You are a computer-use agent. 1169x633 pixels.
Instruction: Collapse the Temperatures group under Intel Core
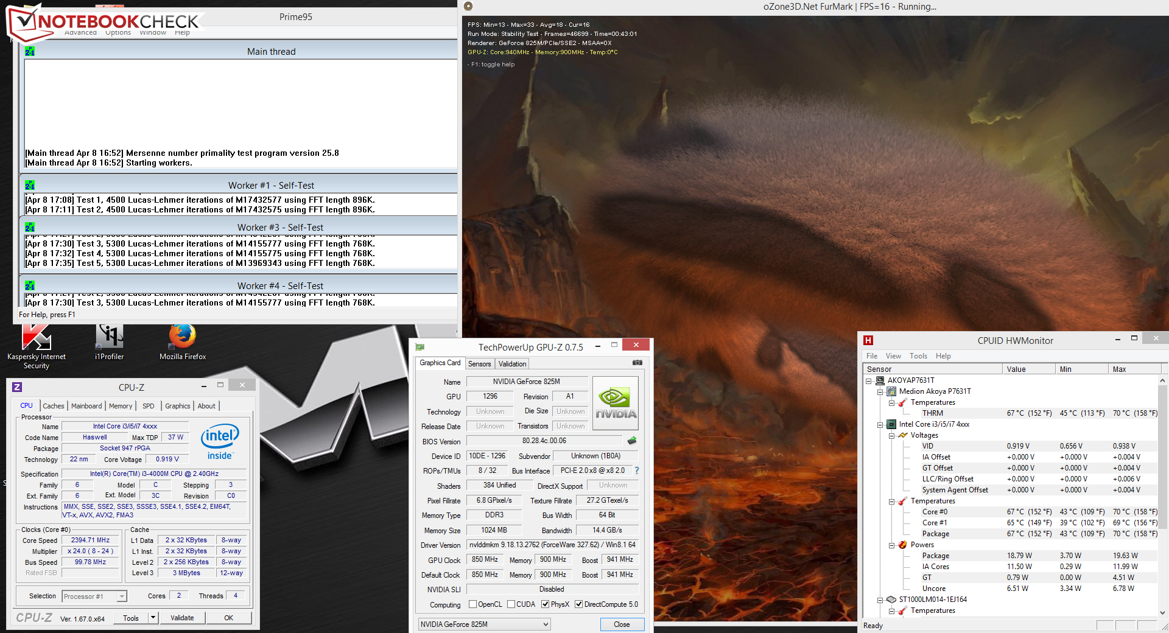(892, 502)
